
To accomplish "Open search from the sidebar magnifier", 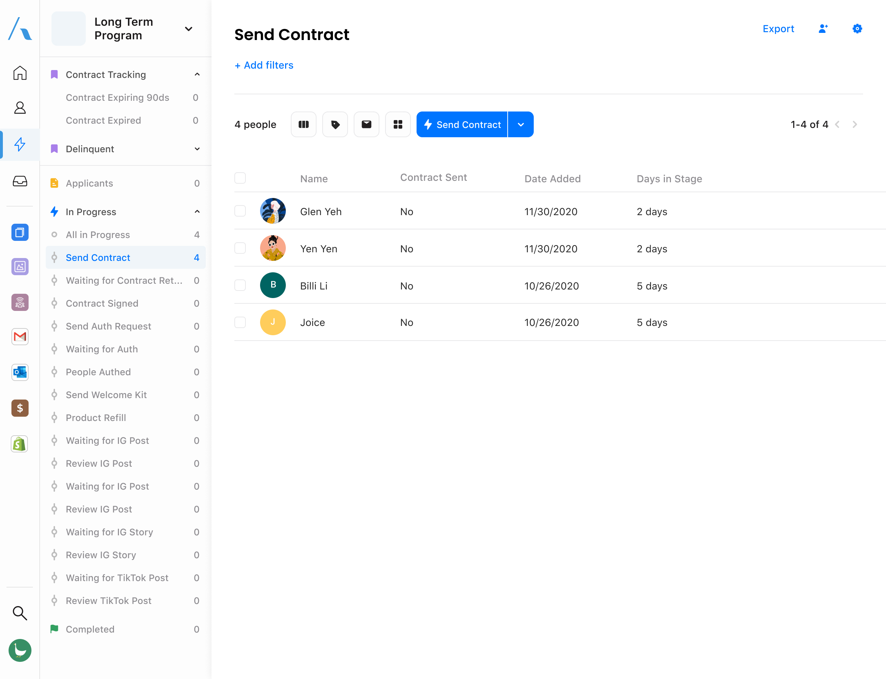I will (20, 613).
